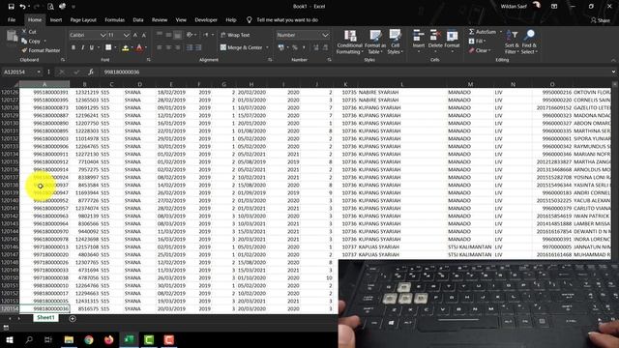Click Merge & Center button
The width and height of the screenshot is (619, 348).
point(241,47)
